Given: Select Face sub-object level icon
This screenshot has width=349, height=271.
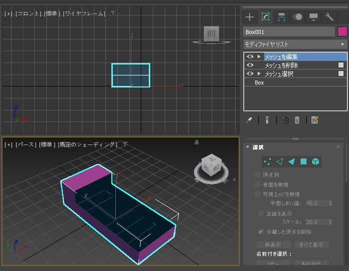Looking at the screenshot, I should 292,161.
